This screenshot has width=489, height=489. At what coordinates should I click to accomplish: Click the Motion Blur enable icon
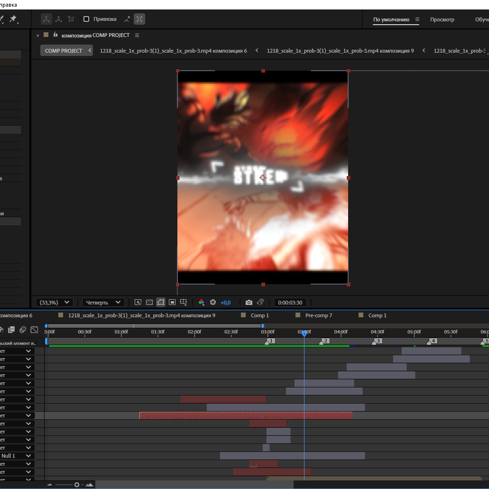(x=23, y=330)
